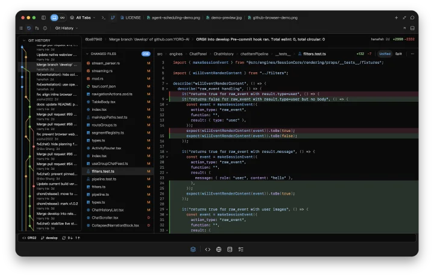The image size is (434, 277).
Task: Switch diff view to Split
Action: click(398, 54)
